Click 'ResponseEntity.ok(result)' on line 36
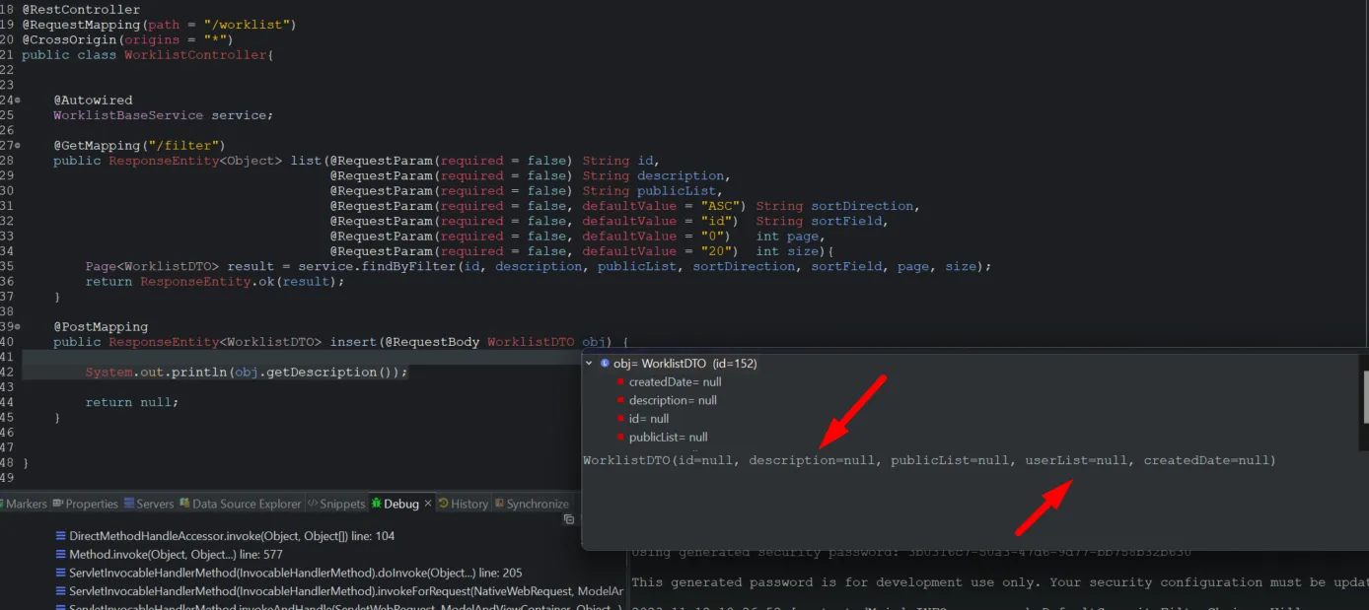Screen dimensions: 1369x610 [239, 282]
